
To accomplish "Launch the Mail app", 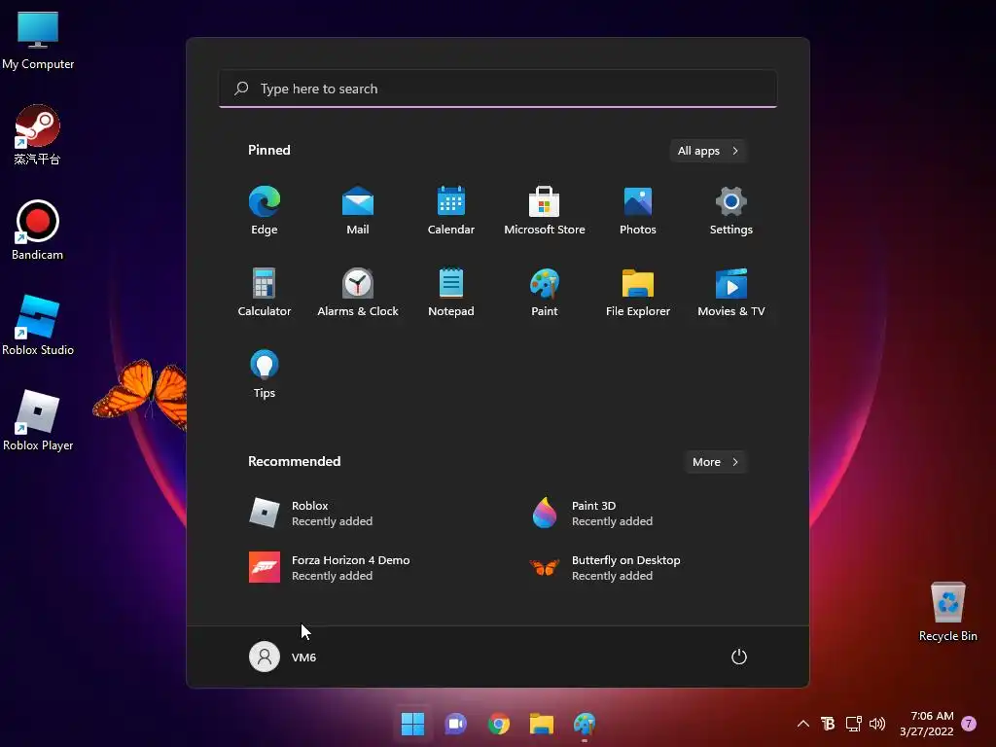I will [358, 210].
